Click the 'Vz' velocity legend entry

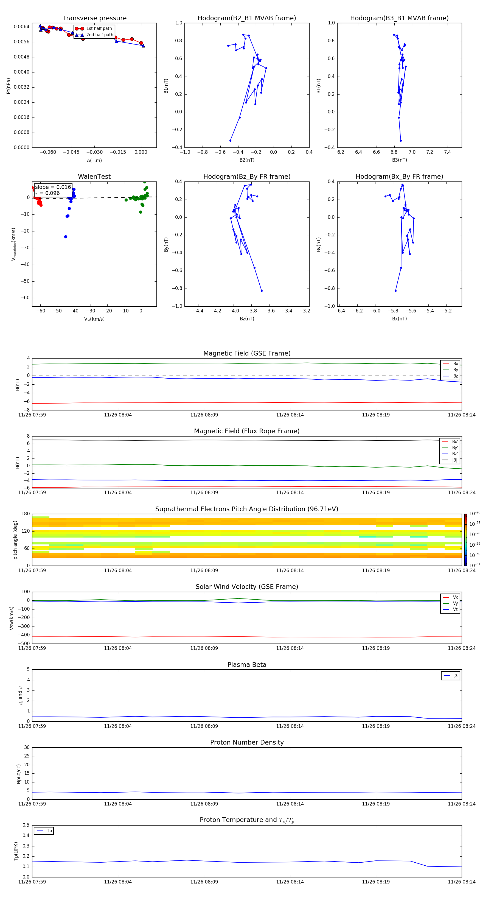point(450,609)
